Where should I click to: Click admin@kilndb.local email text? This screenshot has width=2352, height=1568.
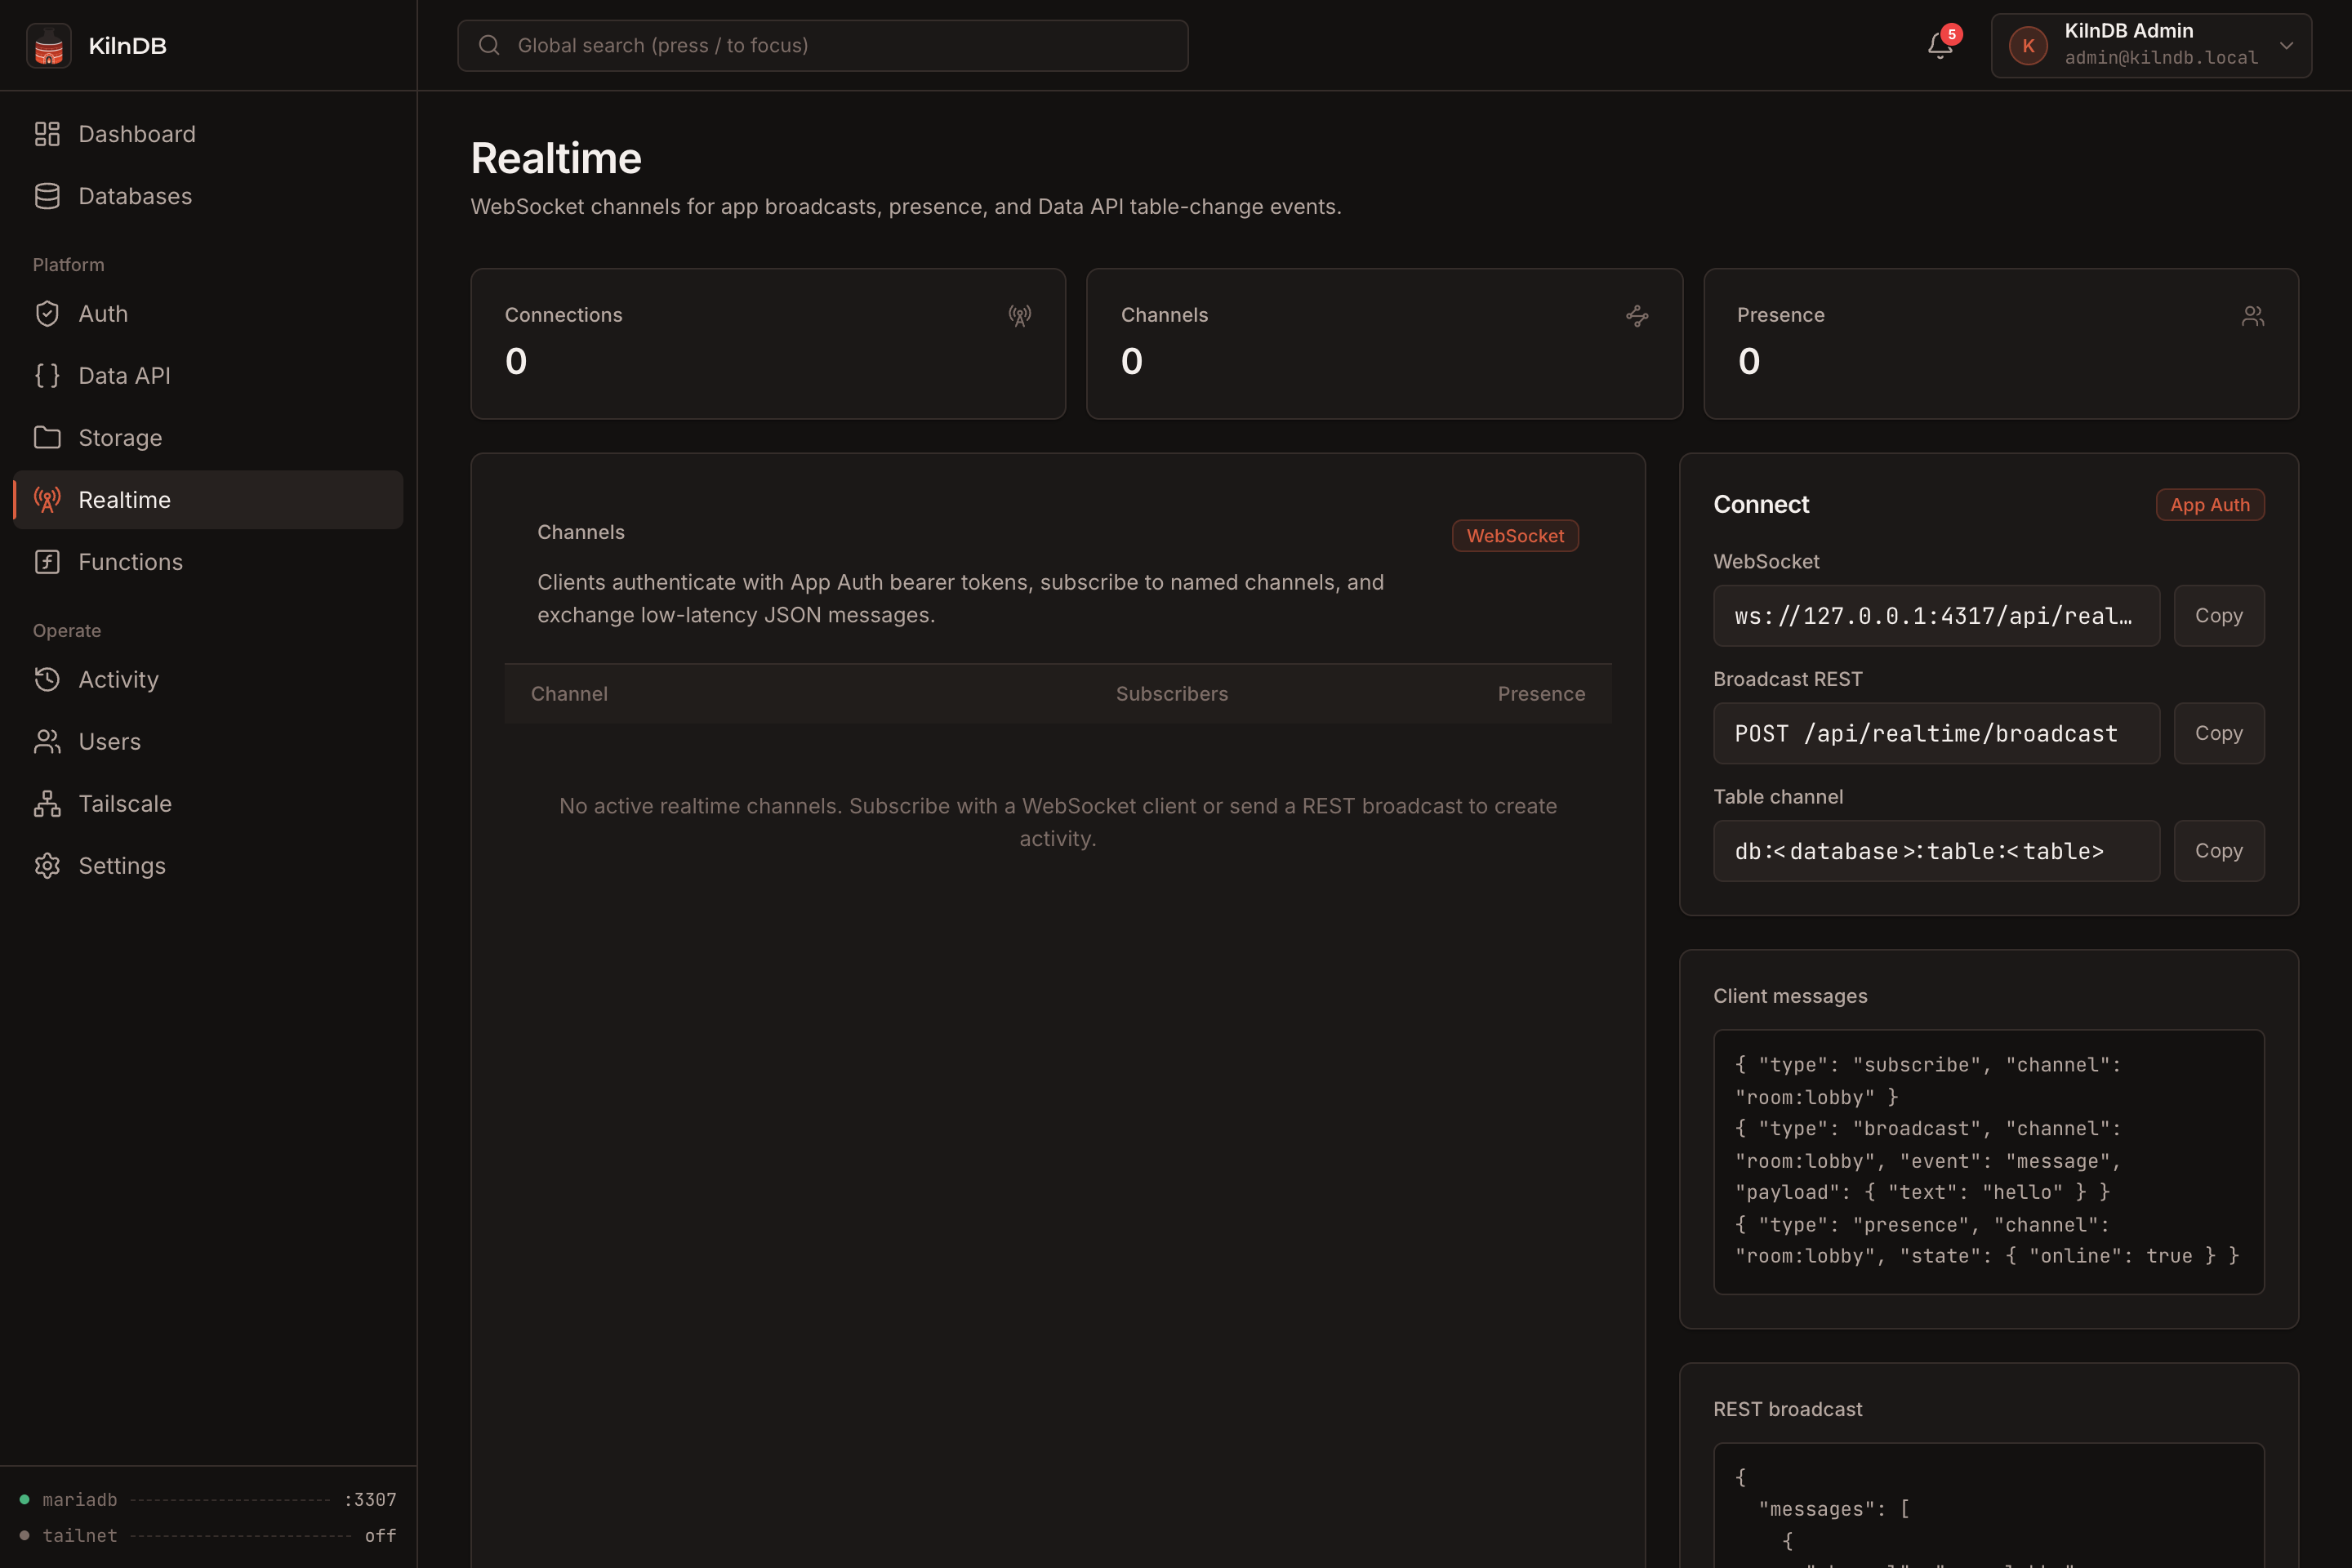(2161, 58)
